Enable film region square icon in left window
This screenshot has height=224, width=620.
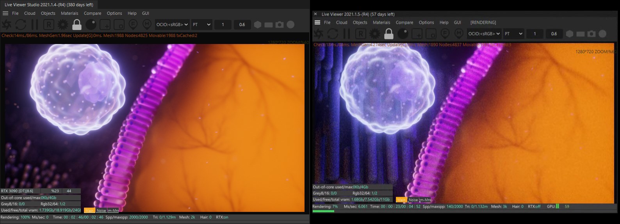point(119,25)
